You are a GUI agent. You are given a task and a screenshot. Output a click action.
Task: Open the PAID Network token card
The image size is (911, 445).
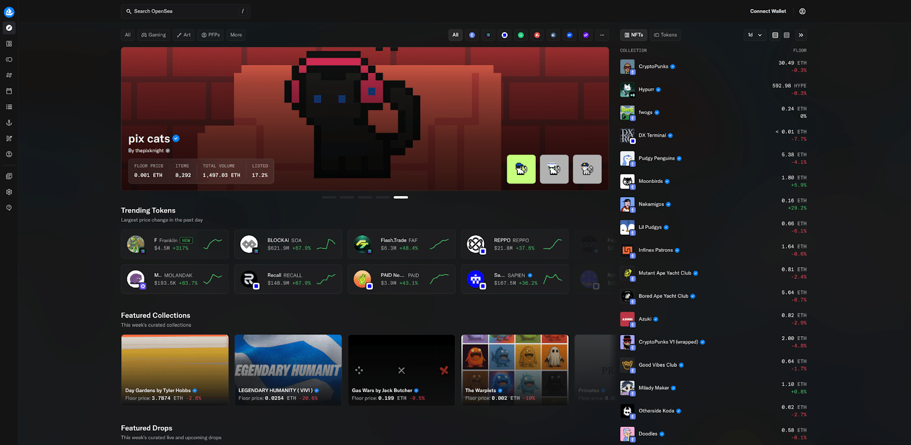(401, 279)
